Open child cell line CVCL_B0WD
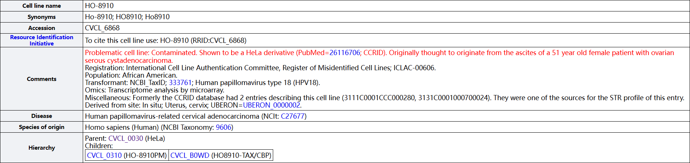Viewport: 690px width, 163px height. tap(190, 156)
